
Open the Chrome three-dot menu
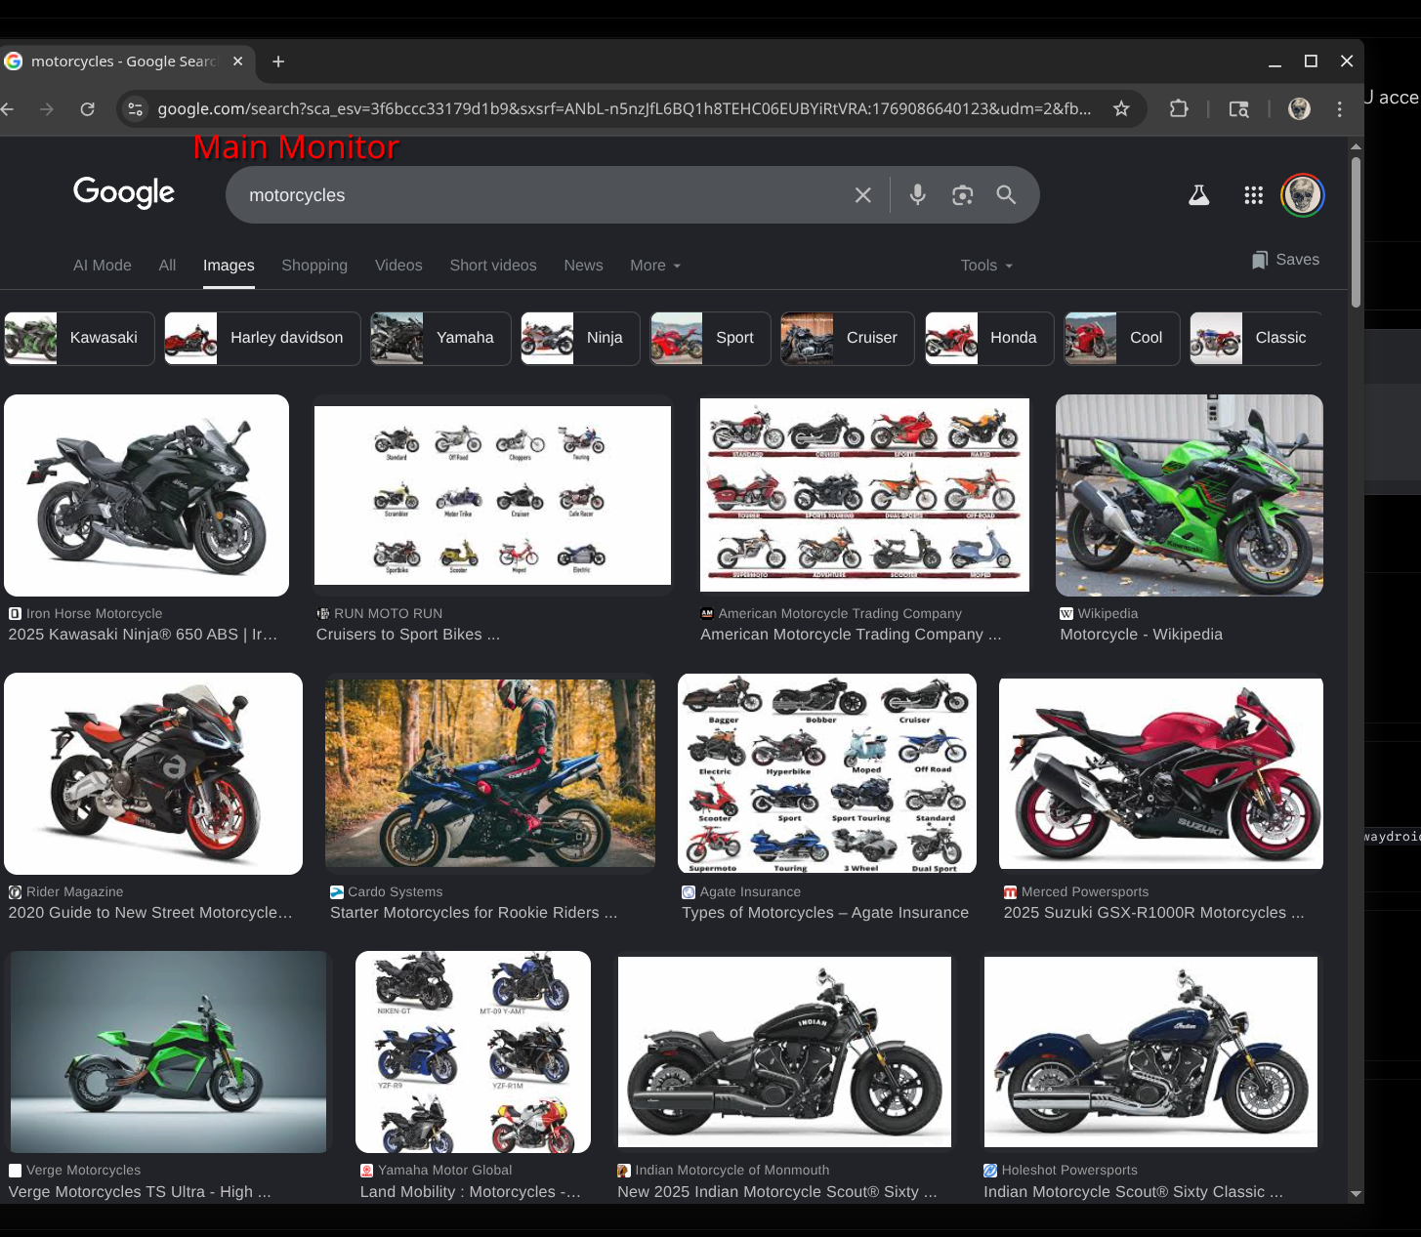1339,108
